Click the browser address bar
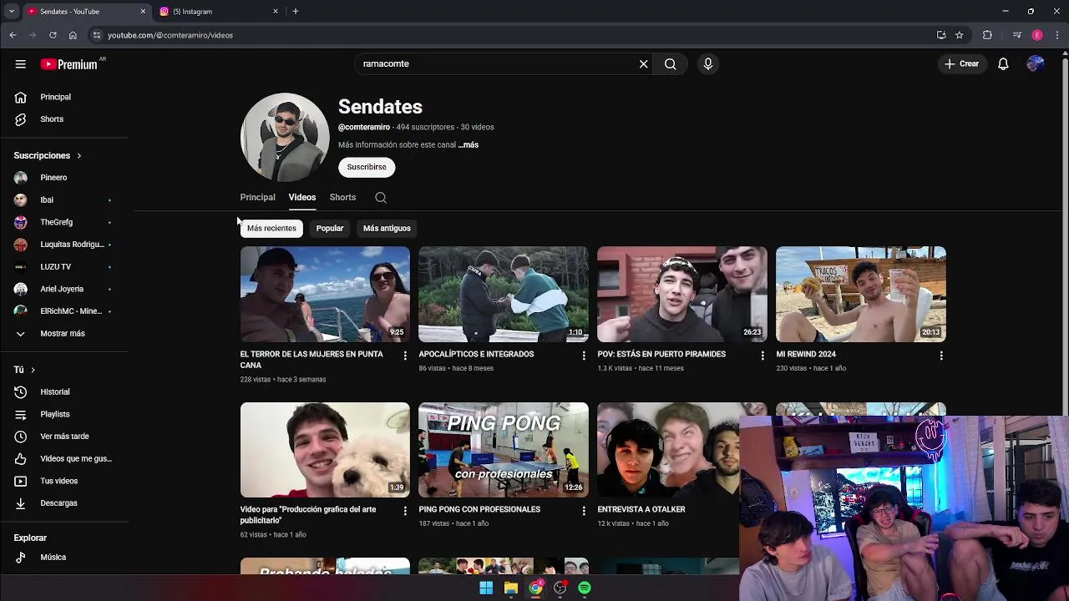 tap(509, 35)
